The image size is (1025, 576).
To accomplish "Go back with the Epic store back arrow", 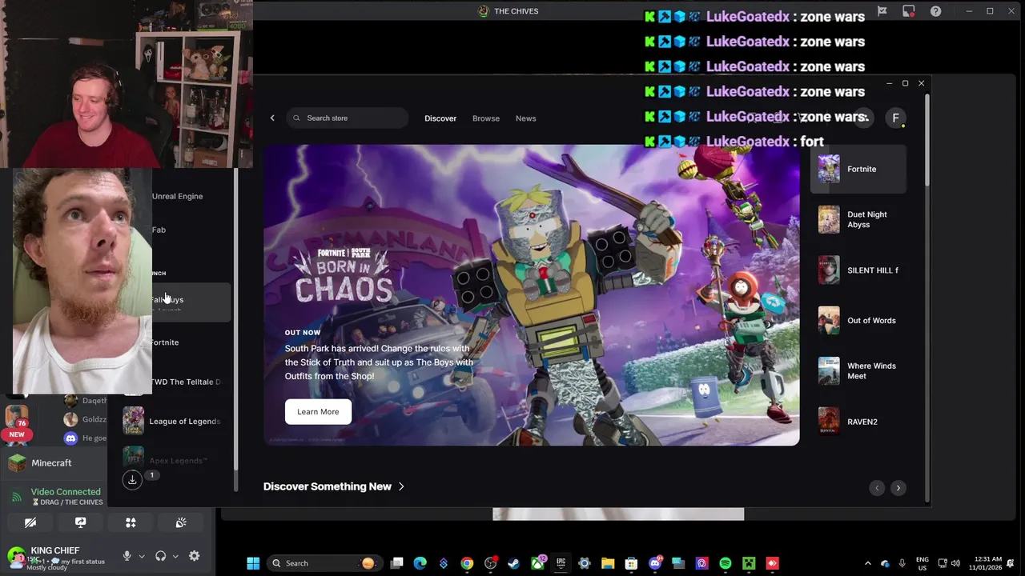I will 272,118.
